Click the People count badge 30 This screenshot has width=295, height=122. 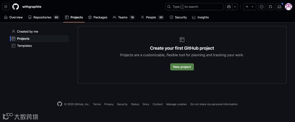point(161,17)
